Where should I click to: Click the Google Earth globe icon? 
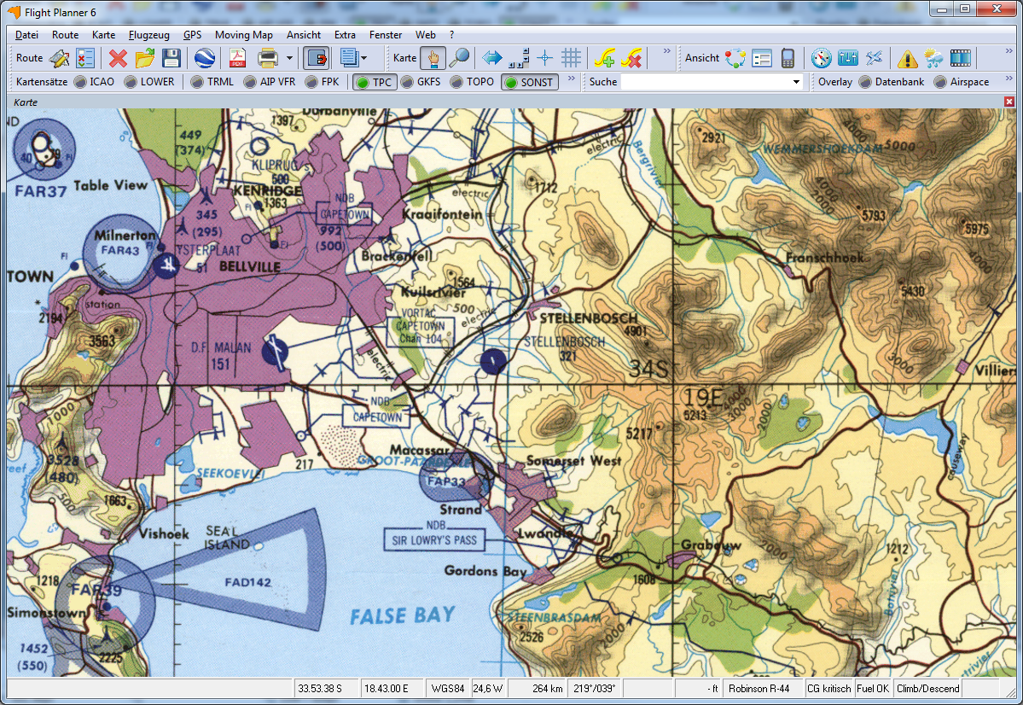205,58
